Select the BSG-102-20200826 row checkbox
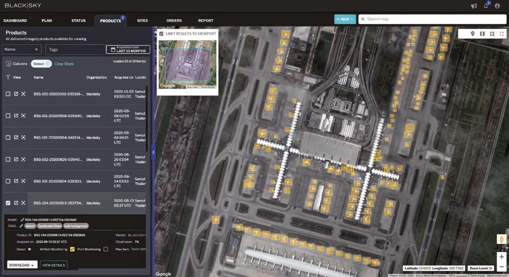509x277 pixels. pos(8,159)
